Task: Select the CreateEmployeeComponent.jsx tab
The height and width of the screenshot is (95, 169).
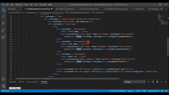Action: [x=38, y=9]
